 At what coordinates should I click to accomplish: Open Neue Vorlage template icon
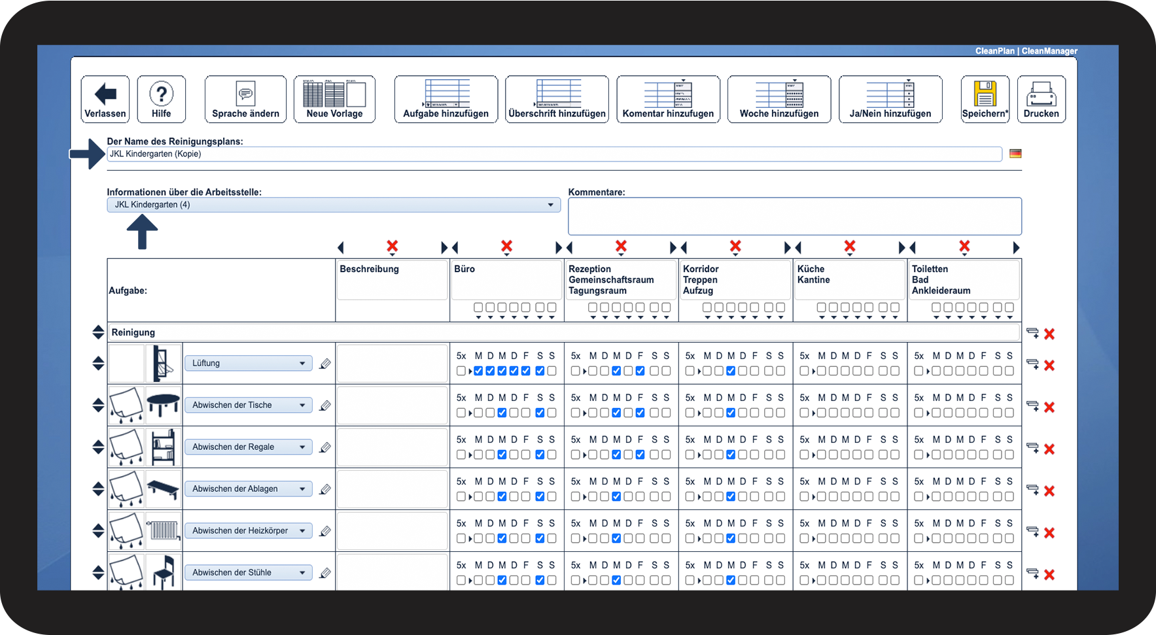(x=334, y=99)
